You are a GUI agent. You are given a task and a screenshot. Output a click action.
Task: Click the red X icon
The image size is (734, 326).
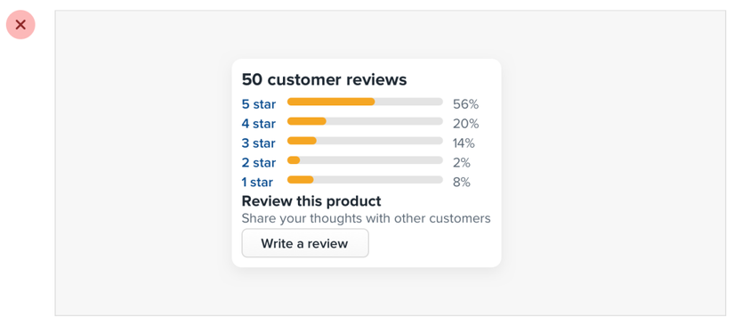point(20,25)
